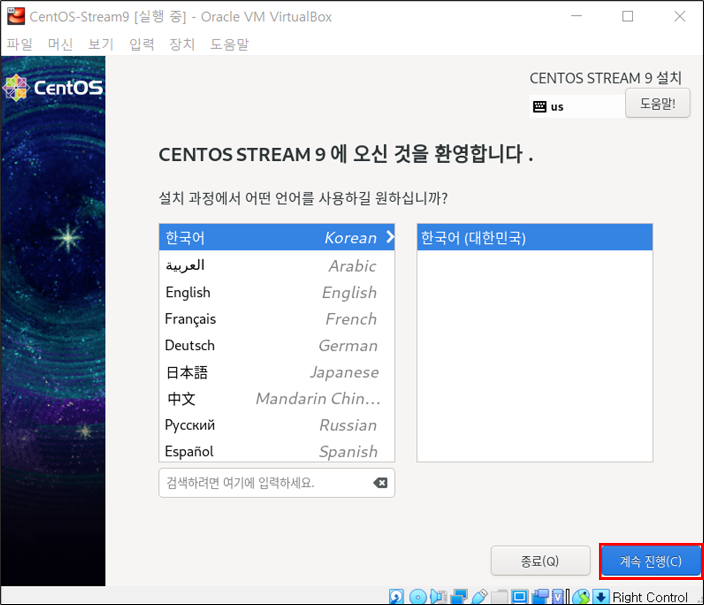Maximize the VirtualBox window
Screen dimensions: 704x605
[x=628, y=16]
